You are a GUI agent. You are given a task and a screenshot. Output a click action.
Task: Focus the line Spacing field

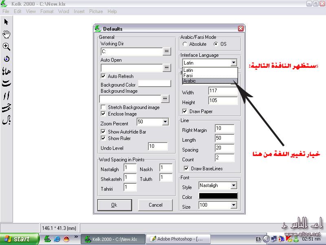pyautogui.click(x=225, y=148)
